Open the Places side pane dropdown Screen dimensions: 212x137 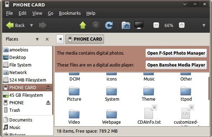[37, 39]
